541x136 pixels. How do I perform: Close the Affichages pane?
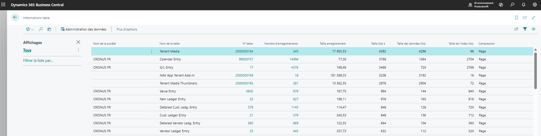pos(78,42)
